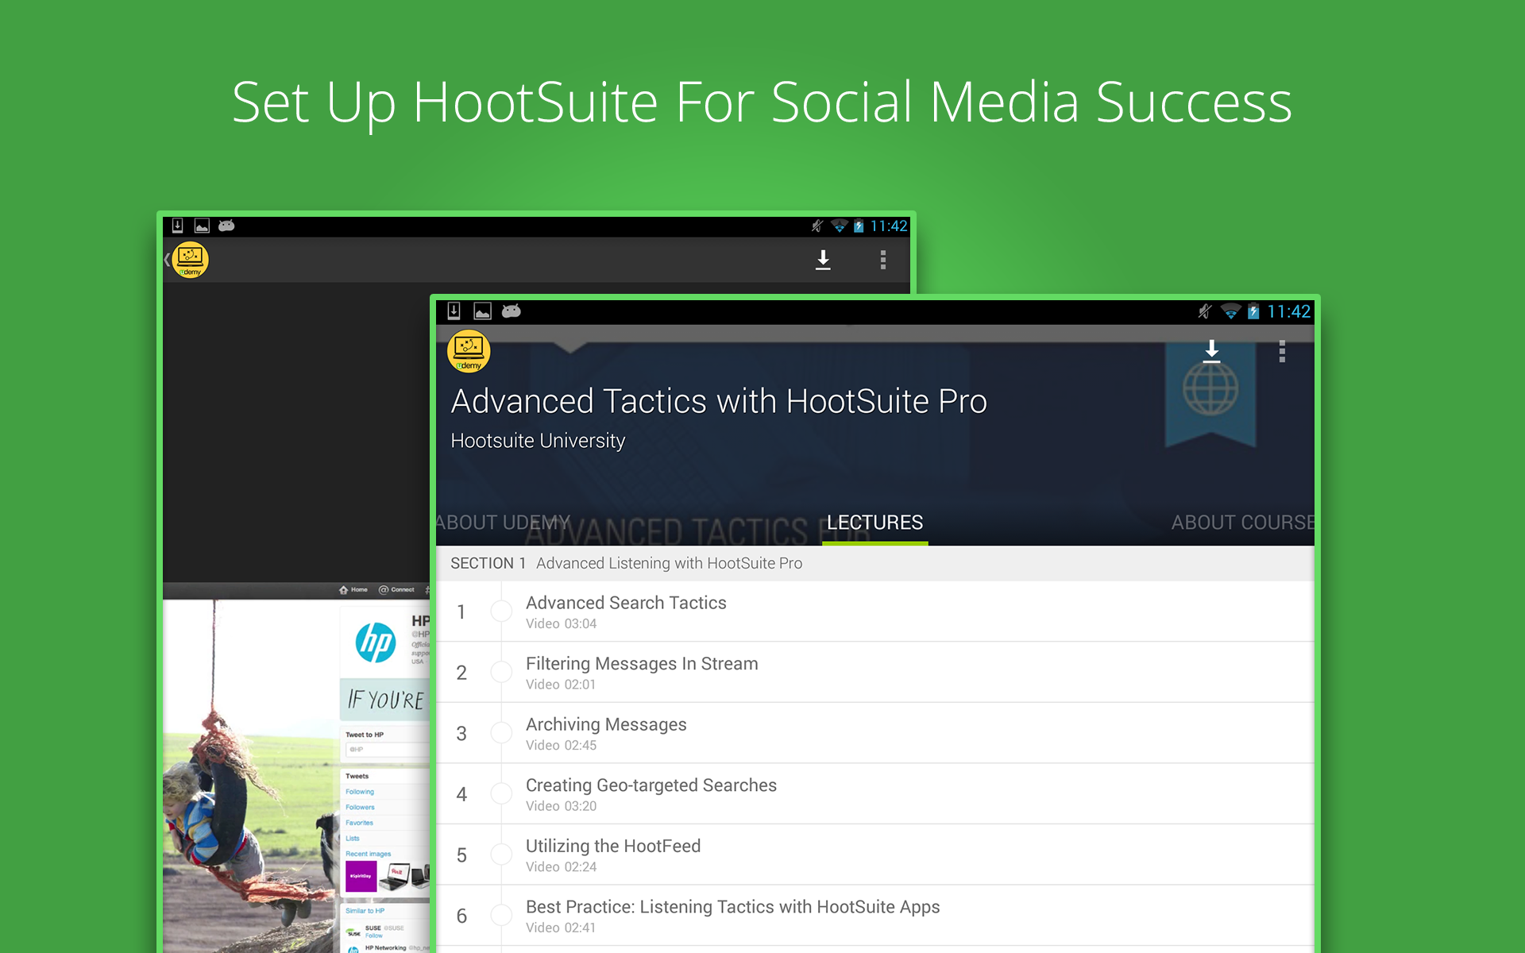The image size is (1525, 953).
Task: Mark lecture 1 Advanced Search Tactics complete circle
Action: 501,611
